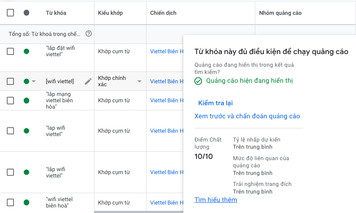Sort by Từ khóa column header

pos(56,13)
